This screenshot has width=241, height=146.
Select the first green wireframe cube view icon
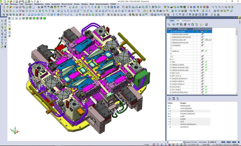24,18
